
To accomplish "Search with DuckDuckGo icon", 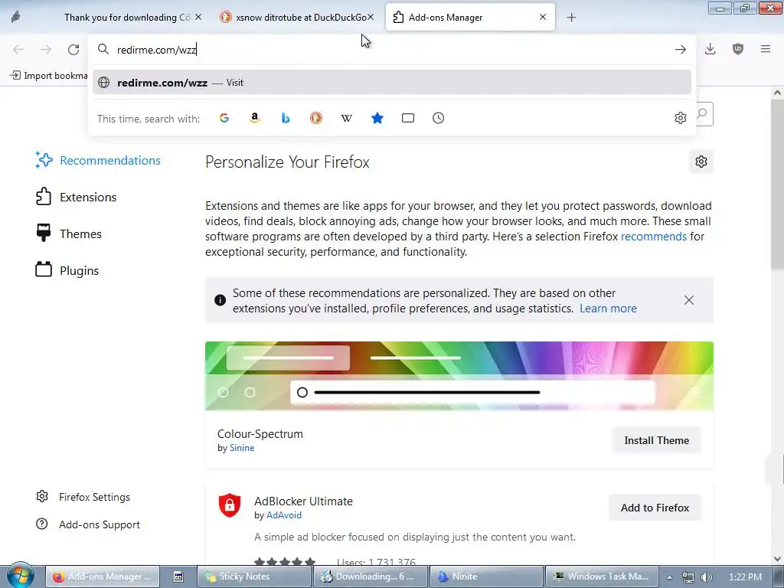I will [316, 118].
